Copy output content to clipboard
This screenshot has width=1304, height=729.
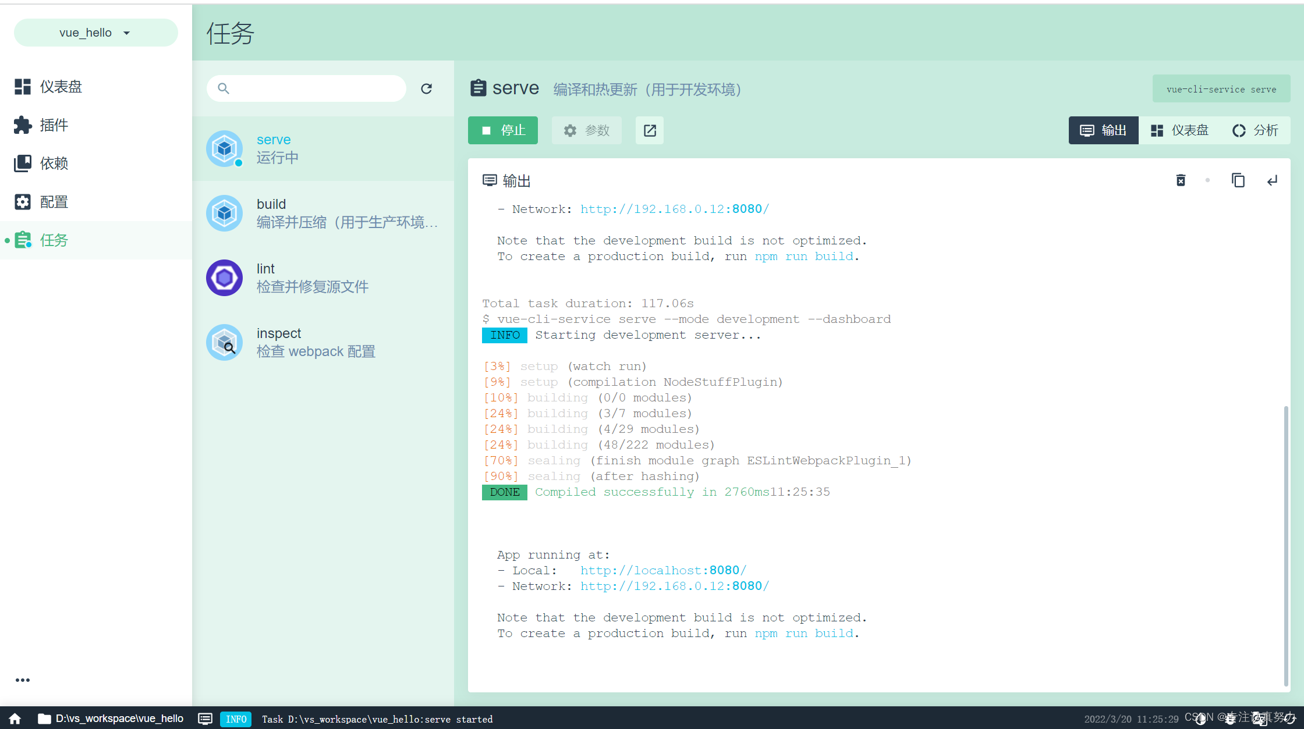(x=1238, y=180)
